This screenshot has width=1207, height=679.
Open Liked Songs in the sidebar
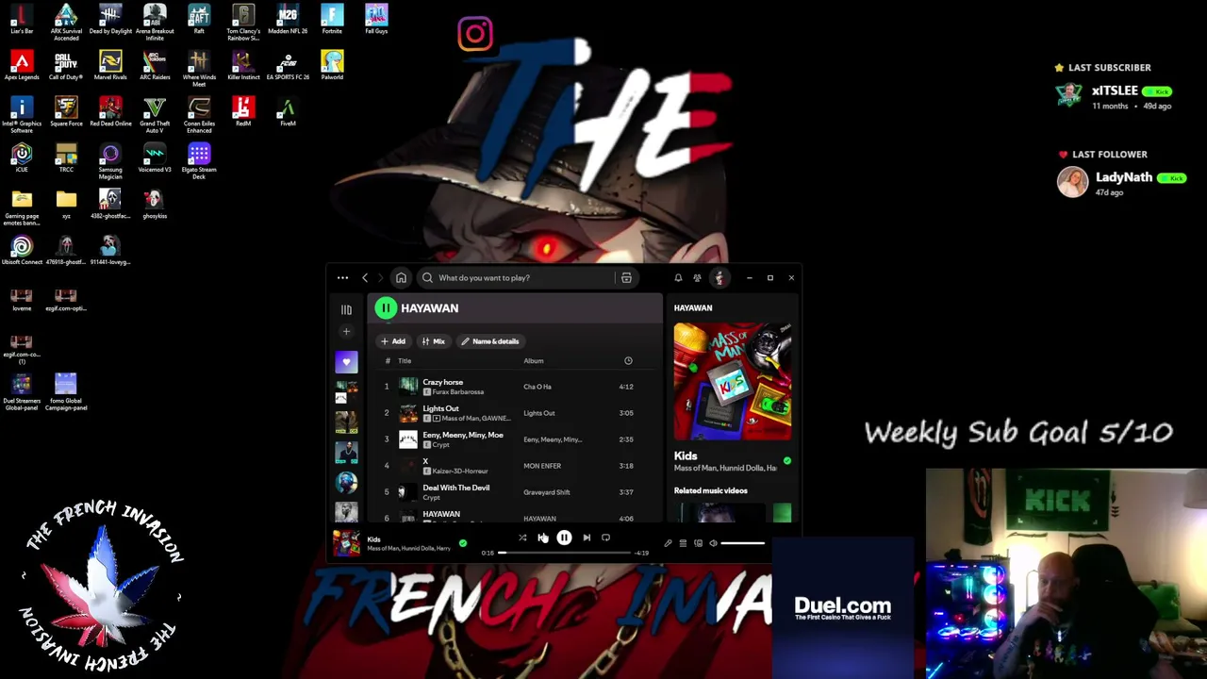coord(346,362)
